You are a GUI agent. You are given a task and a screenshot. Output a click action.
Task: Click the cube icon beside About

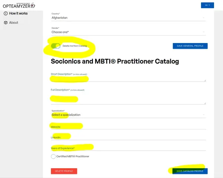click(x=6, y=23)
